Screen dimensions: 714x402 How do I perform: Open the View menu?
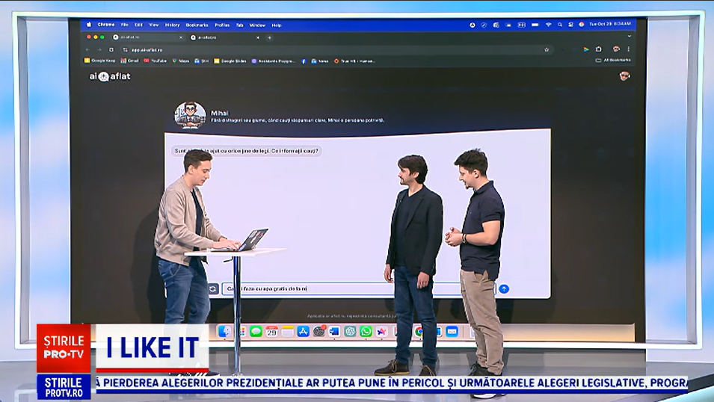point(154,25)
